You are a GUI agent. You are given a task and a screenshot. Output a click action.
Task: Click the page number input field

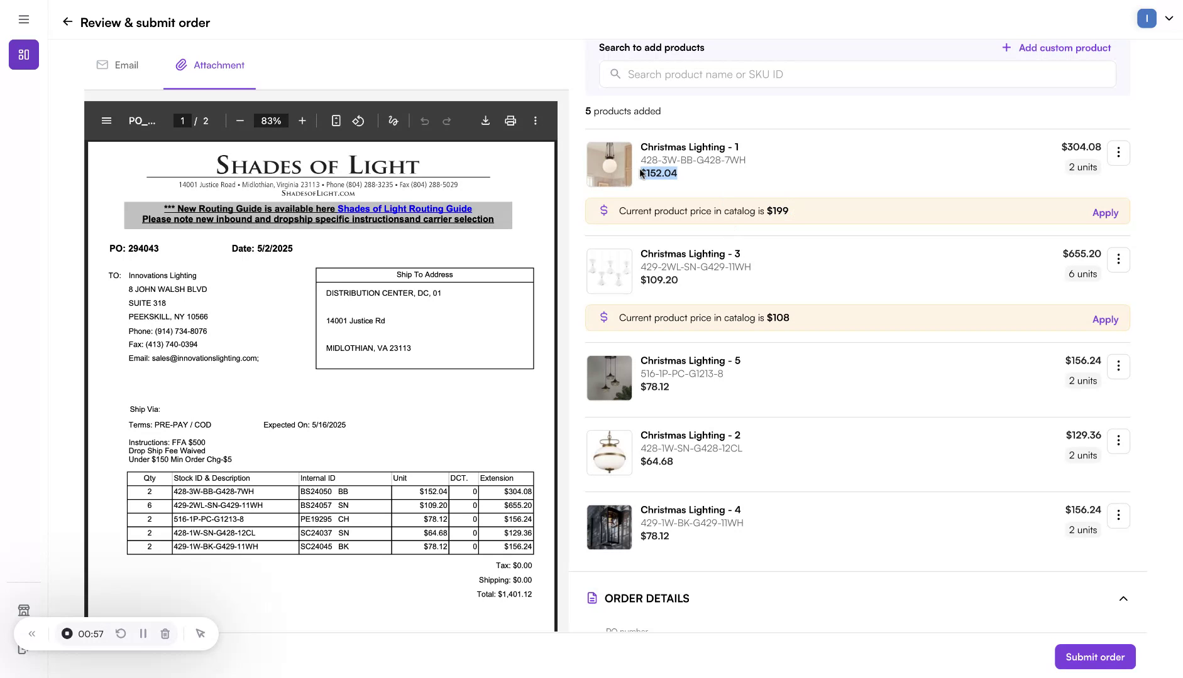(182, 121)
